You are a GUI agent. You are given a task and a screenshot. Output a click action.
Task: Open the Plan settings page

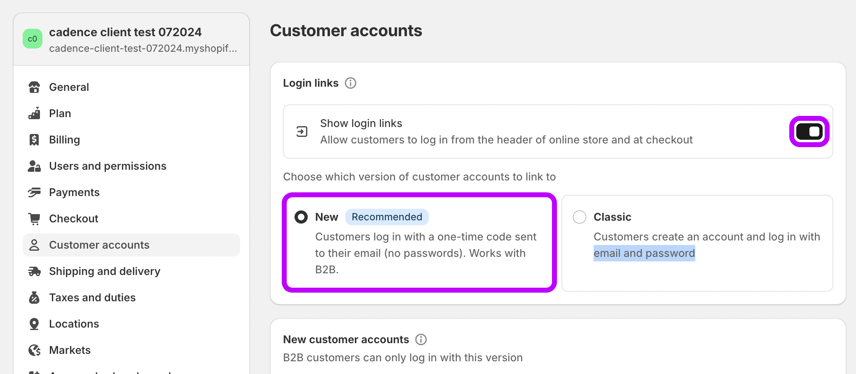[x=131, y=113]
